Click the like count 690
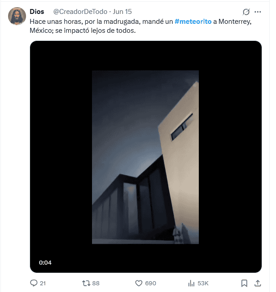 pos(151,283)
